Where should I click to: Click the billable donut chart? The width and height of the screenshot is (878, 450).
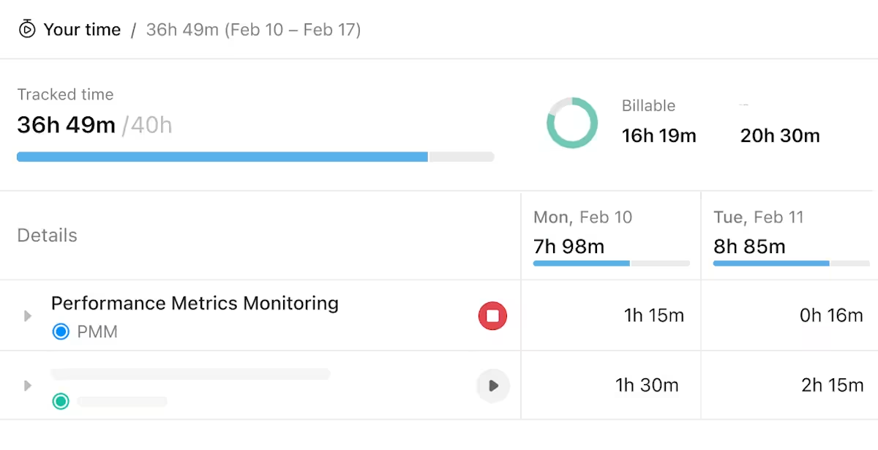[572, 123]
